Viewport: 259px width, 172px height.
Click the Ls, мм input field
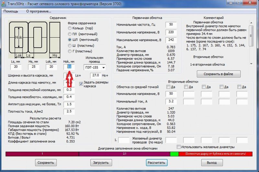(16, 67)
